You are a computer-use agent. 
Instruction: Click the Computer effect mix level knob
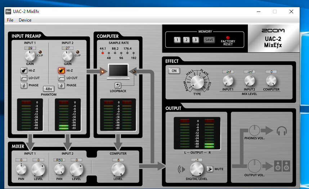pyautogui.click(x=271, y=81)
